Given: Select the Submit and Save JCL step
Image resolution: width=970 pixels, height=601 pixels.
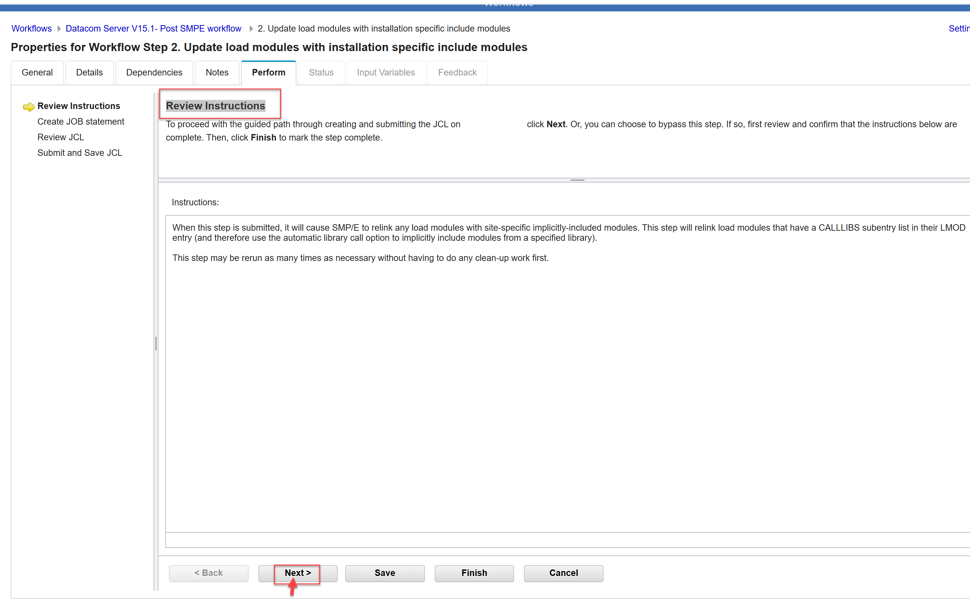Looking at the screenshot, I should 79,153.
